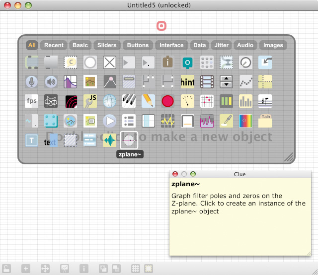Toggle patcher lock at bottom left

[x=7, y=269]
